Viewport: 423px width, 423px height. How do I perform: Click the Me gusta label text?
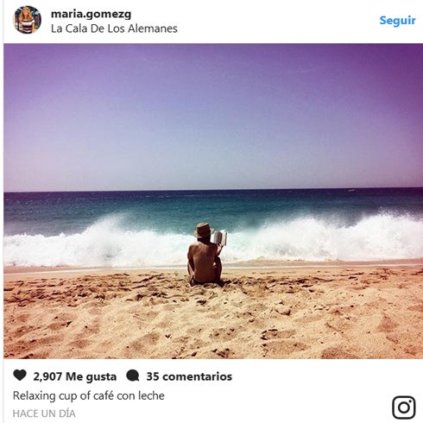[x=92, y=376]
